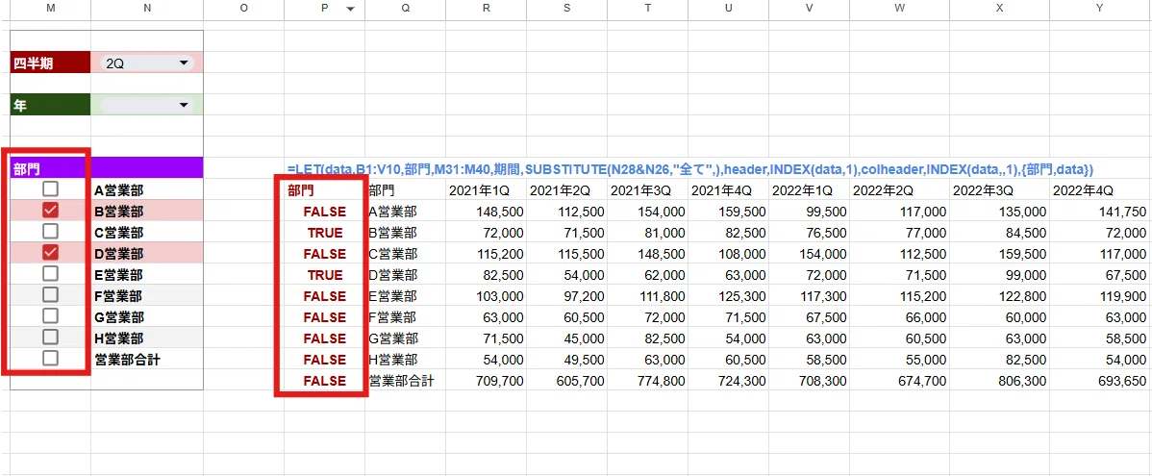This screenshot has width=1152, height=476.
Task: Select column N header
Action: (147, 8)
